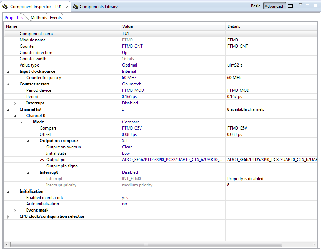The height and width of the screenshot is (249, 321).
Task: Select the Counter width row
Action: (x=161, y=59)
